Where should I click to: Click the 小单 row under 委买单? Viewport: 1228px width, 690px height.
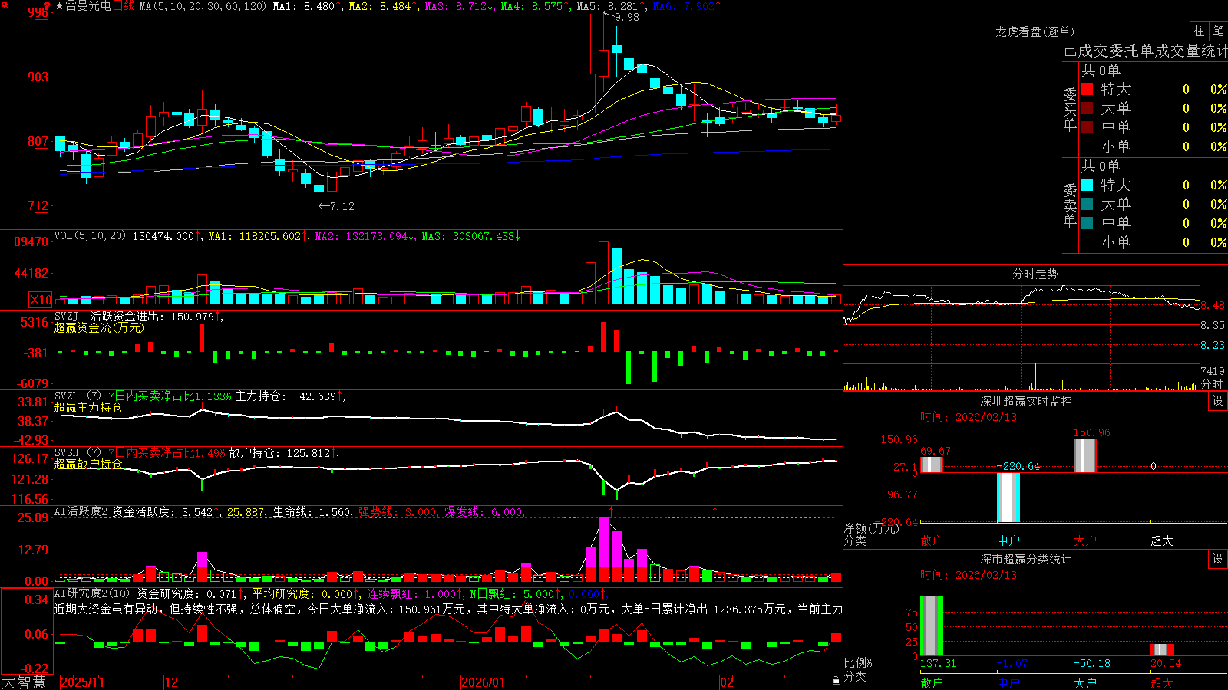pyautogui.click(x=1154, y=146)
